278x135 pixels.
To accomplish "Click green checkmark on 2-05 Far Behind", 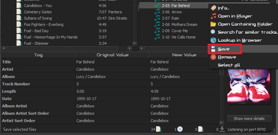I will [157, 6].
